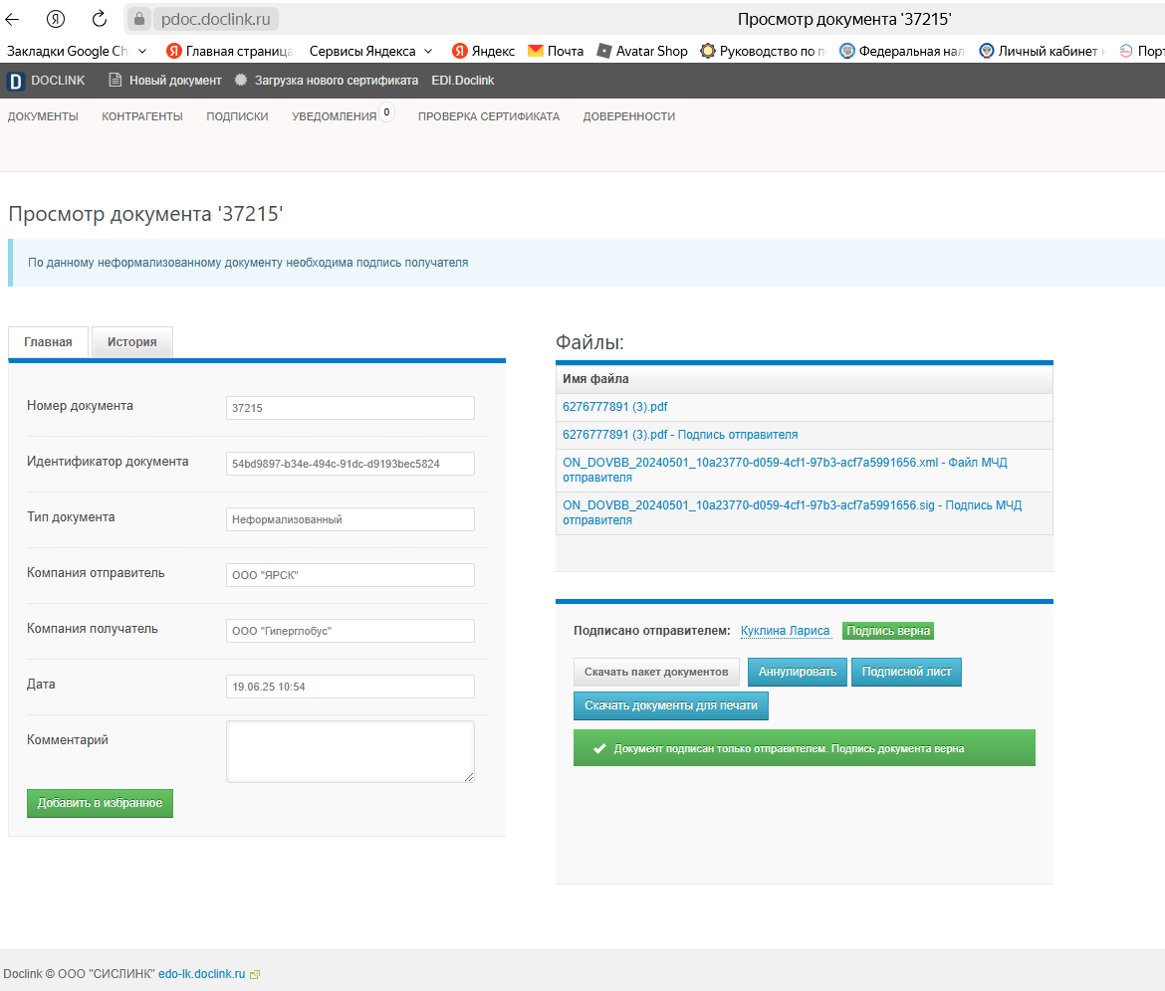Click the DOCLINK logo icon
The image size is (1165, 991).
click(x=16, y=81)
